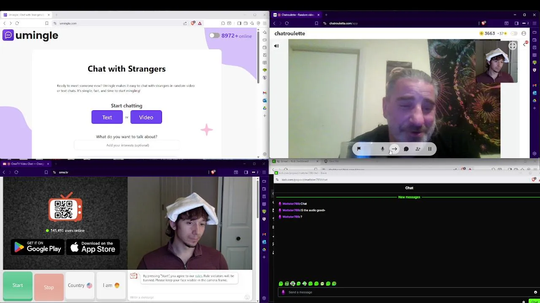This screenshot has height=303, width=540.
Task: Toggle Chatroulette speaker volume icon
Action: pos(276,46)
